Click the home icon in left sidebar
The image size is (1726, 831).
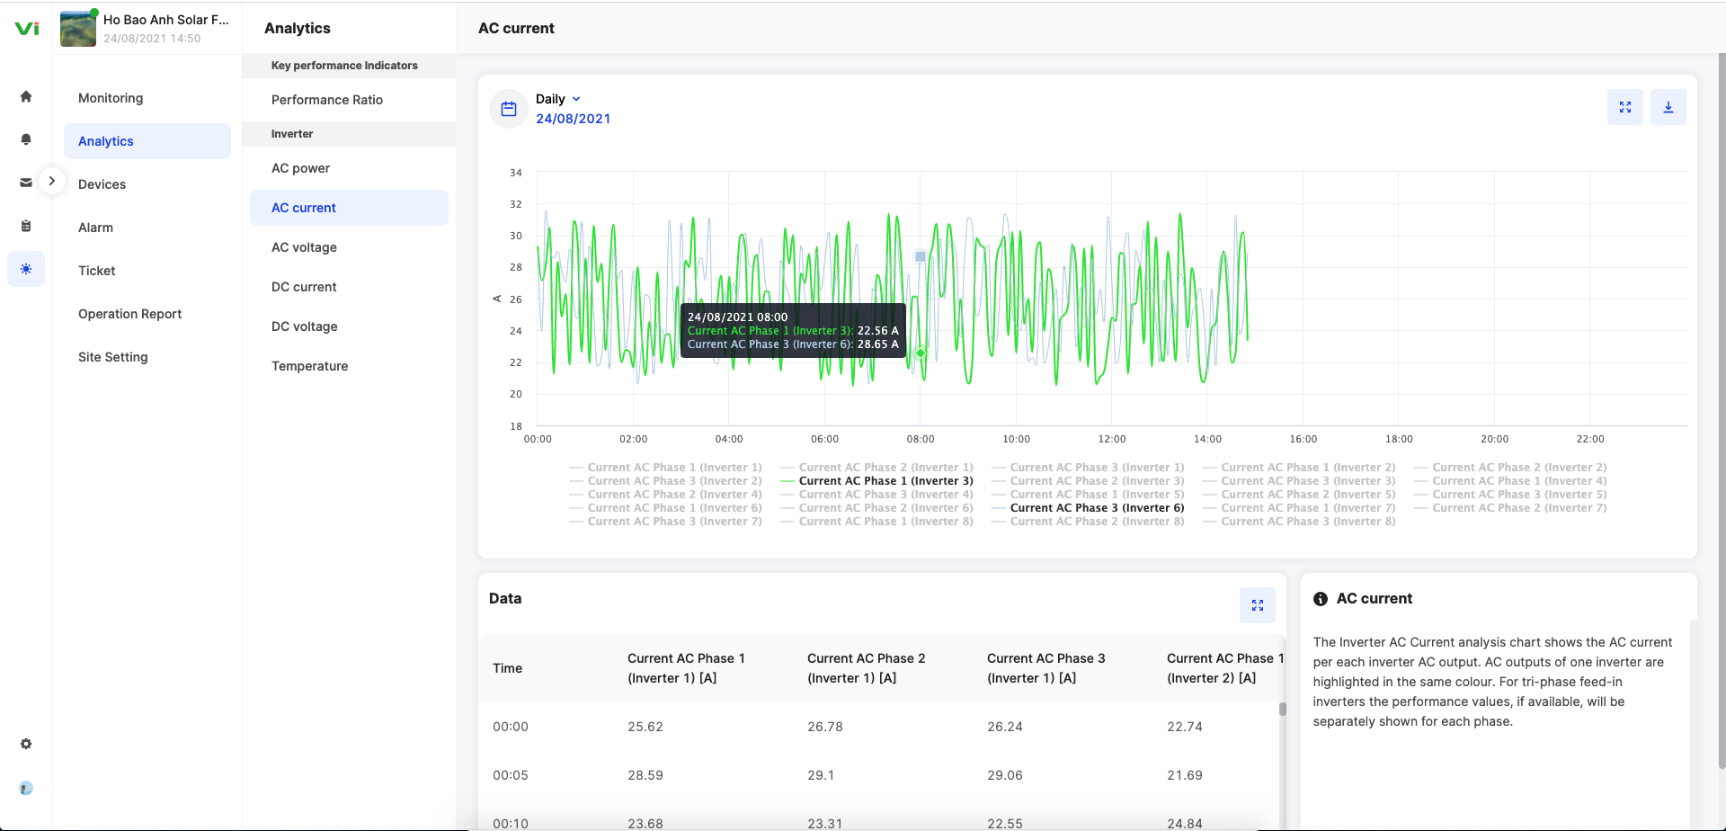pos(26,97)
